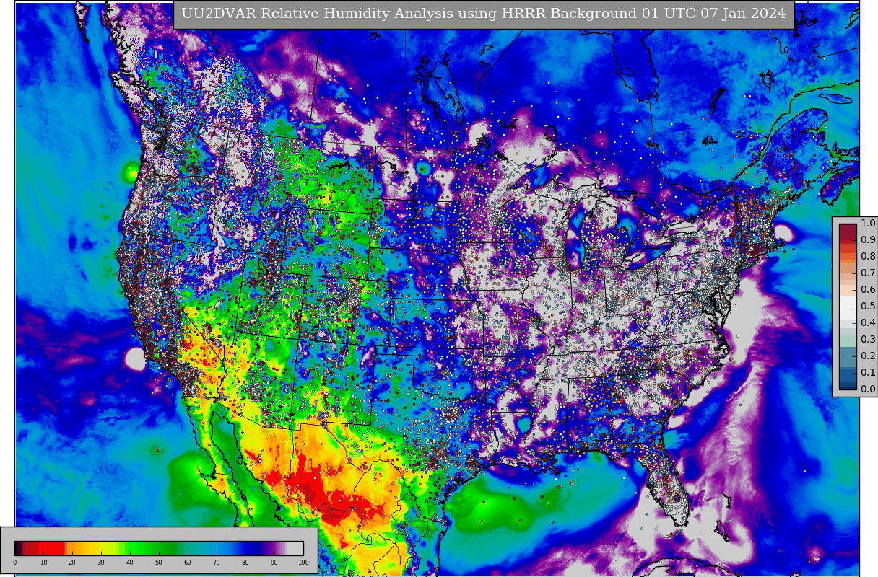Click the 50 tick label on humidity scale
This screenshot has width=878, height=577.
(159, 563)
